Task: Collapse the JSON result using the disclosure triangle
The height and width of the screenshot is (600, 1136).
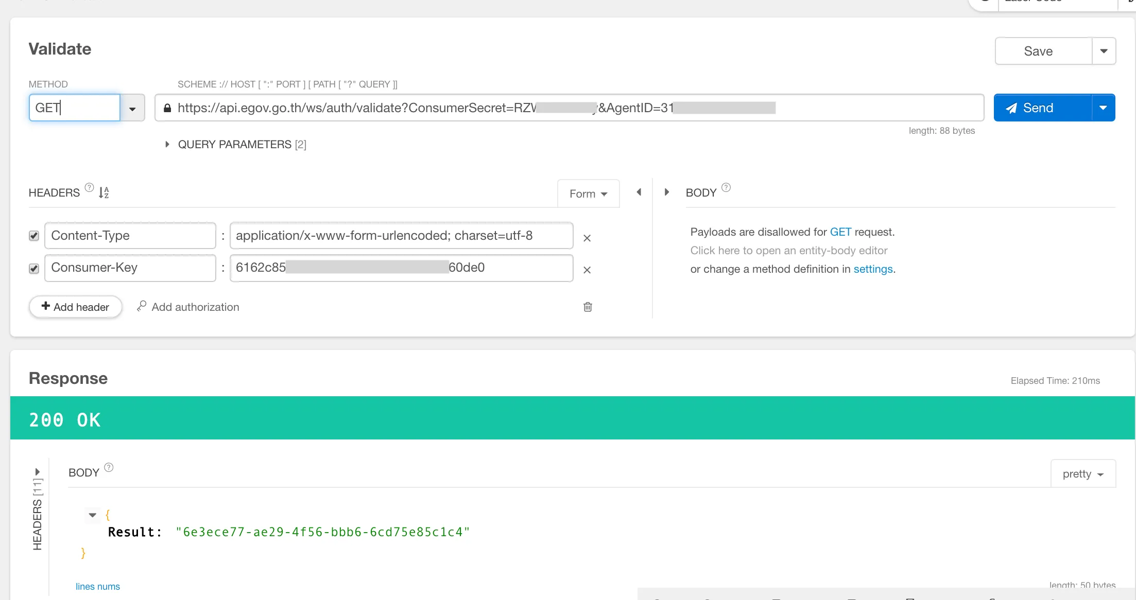Action: tap(92, 515)
